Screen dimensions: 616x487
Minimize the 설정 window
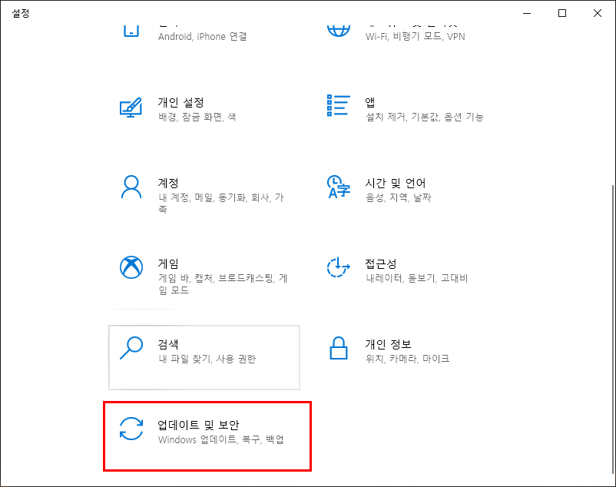click(527, 13)
